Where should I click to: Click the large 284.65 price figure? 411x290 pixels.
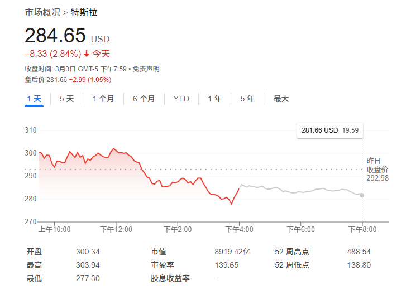point(55,36)
